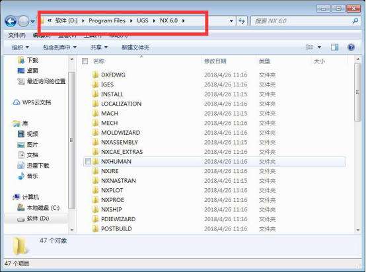The width and height of the screenshot is (366, 272).
Task: Open 桌面 in navigation pane
Action: pos(28,71)
